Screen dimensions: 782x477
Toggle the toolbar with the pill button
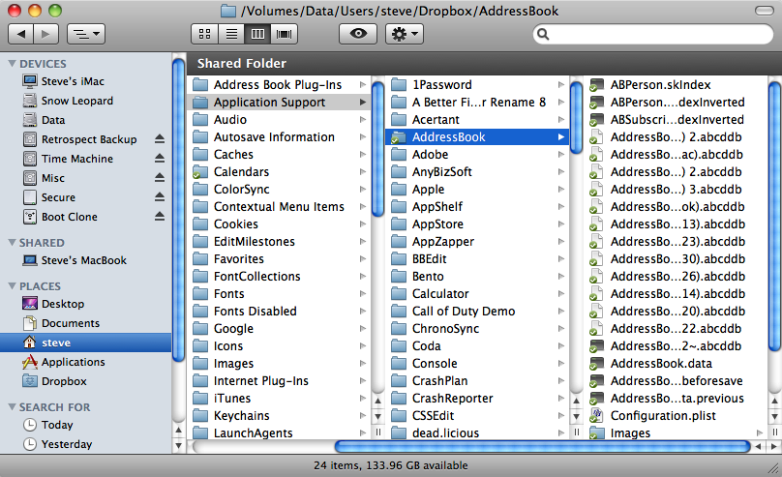(764, 11)
